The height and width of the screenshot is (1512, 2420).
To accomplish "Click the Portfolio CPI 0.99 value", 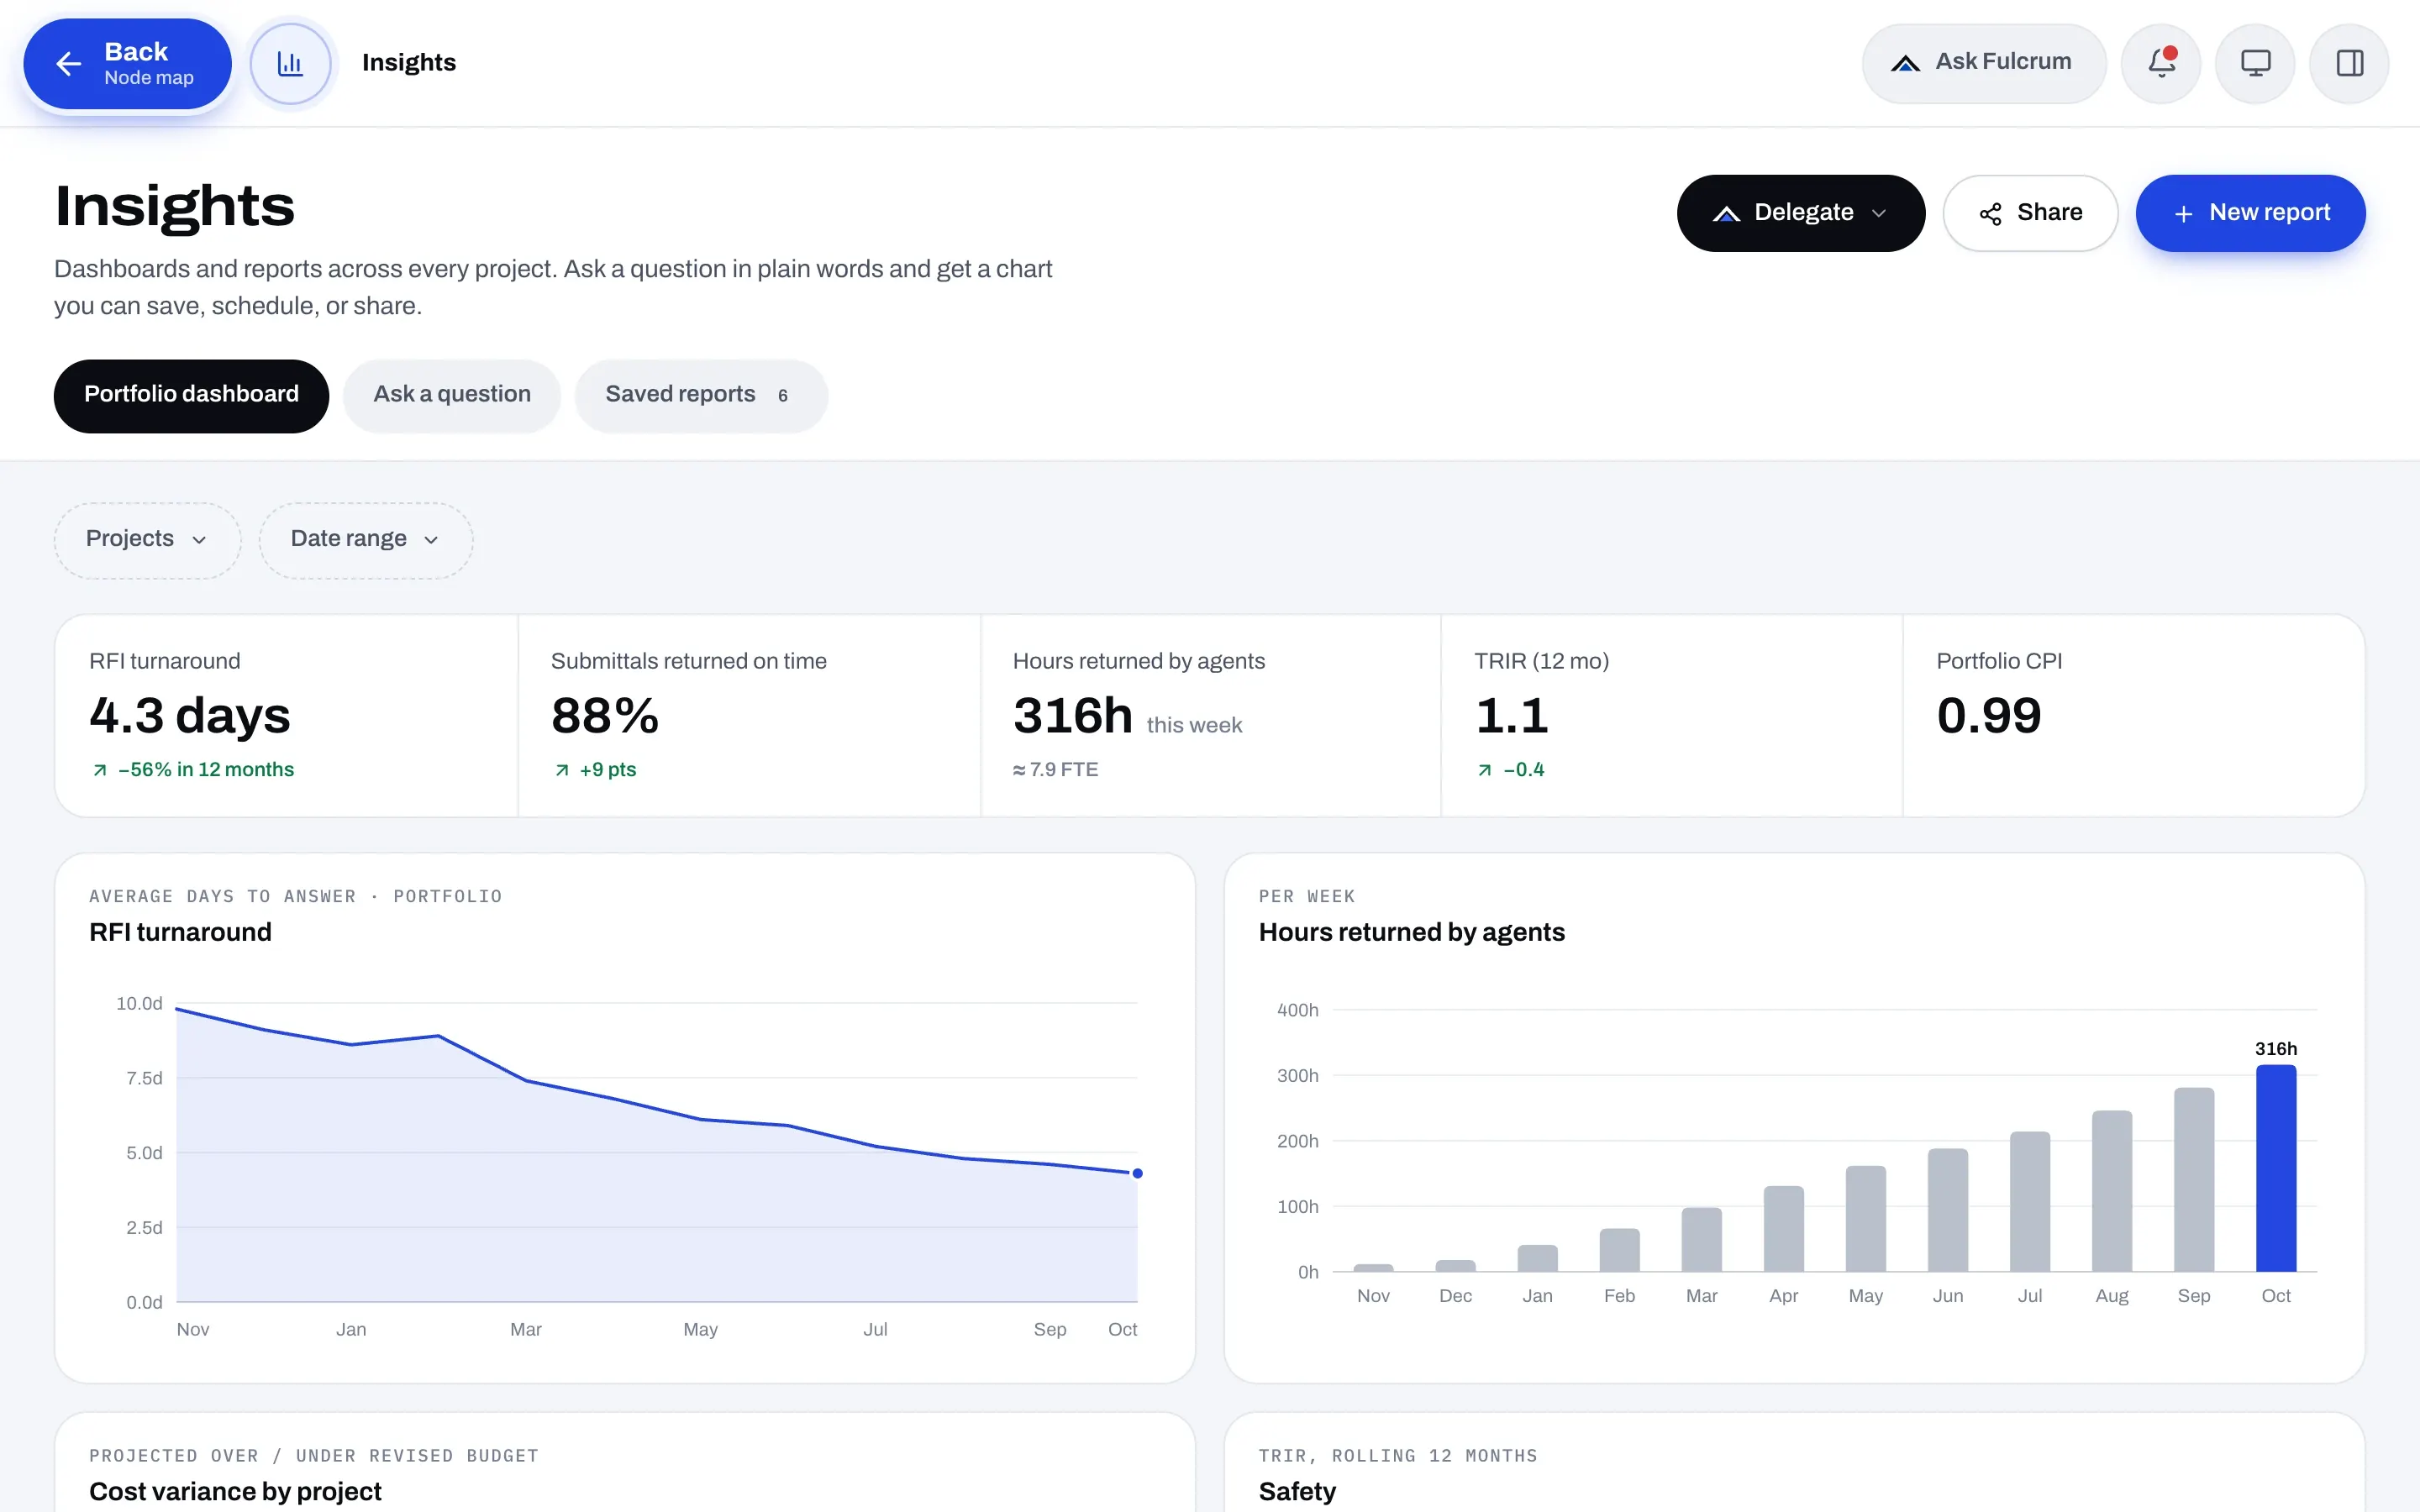I will pos(1989,716).
